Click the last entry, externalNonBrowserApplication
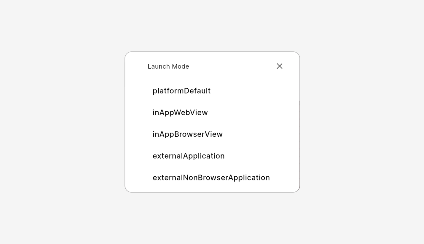This screenshot has width=424, height=244. [211, 178]
